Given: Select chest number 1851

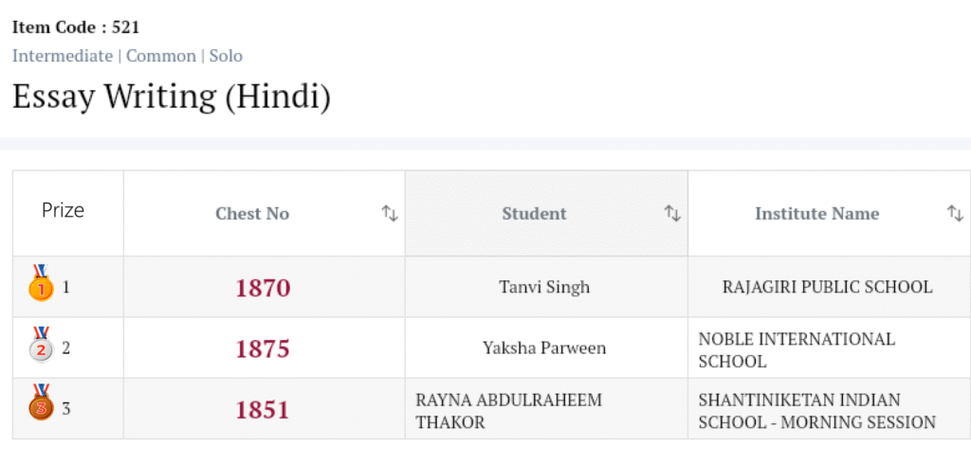Looking at the screenshot, I should coord(263,410).
